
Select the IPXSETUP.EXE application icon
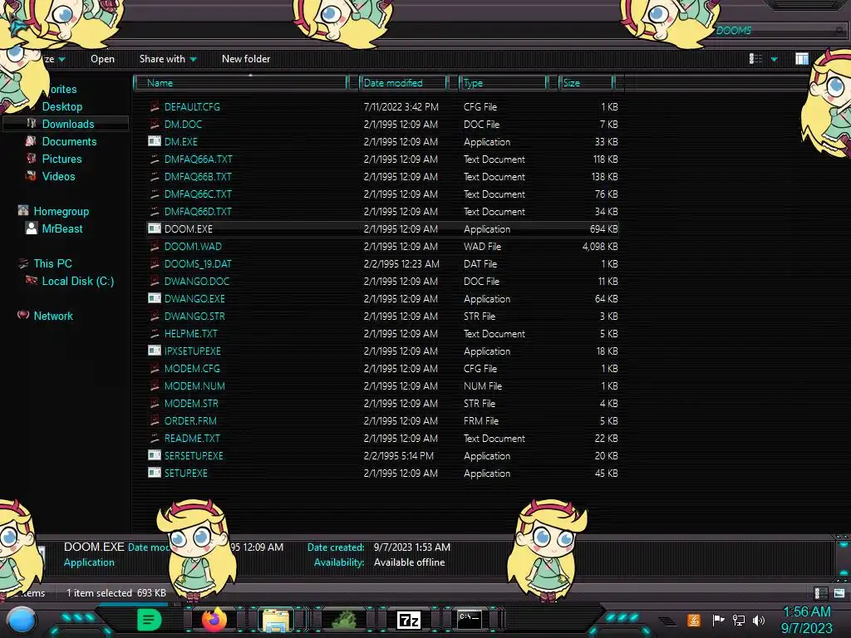pyautogui.click(x=155, y=351)
